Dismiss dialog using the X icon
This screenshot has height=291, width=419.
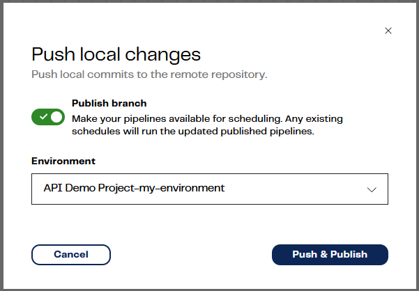pos(388,31)
